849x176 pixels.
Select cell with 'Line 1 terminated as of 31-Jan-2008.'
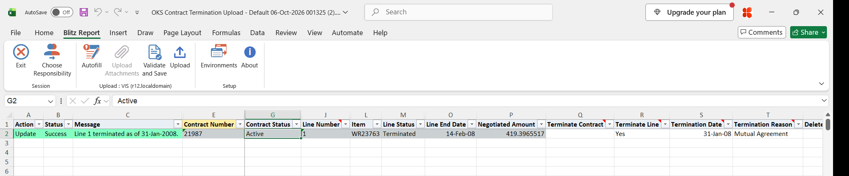coord(128,134)
